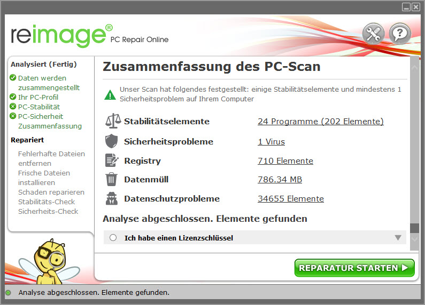The width and height of the screenshot is (425, 305).
Task: Click the document icon beside Registry
Action: 112,160
